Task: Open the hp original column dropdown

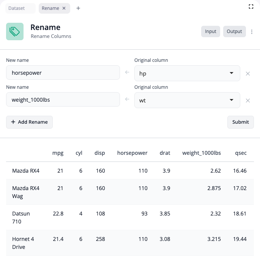Action: [187, 73]
